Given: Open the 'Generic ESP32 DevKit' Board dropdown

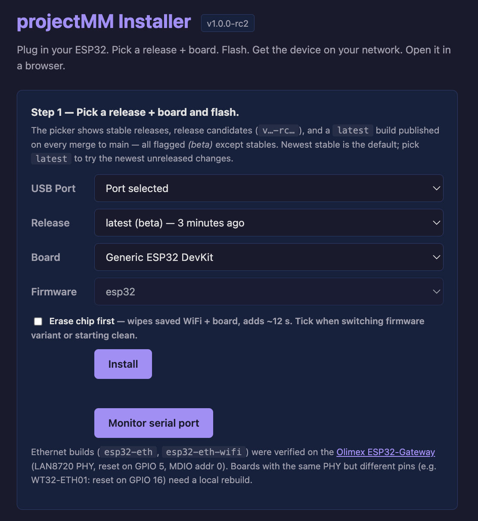Looking at the screenshot, I should [x=269, y=257].
